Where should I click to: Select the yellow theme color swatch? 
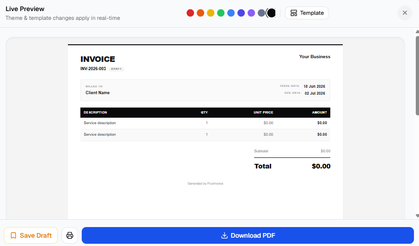tap(211, 13)
